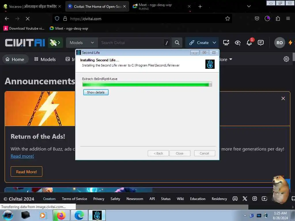Click the Civitai logo
The image size is (295, 221).
(25, 43)
